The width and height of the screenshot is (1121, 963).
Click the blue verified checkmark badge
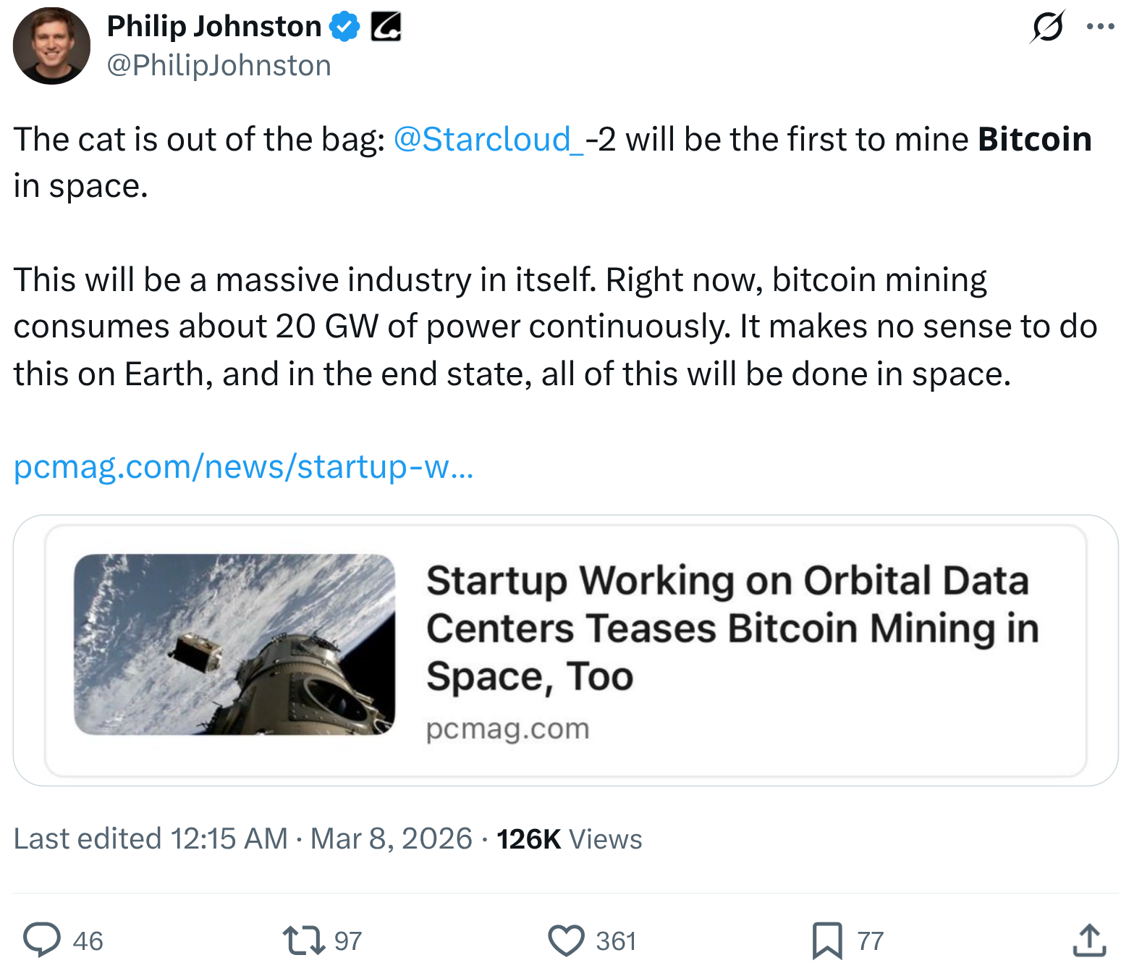(344, 27)
